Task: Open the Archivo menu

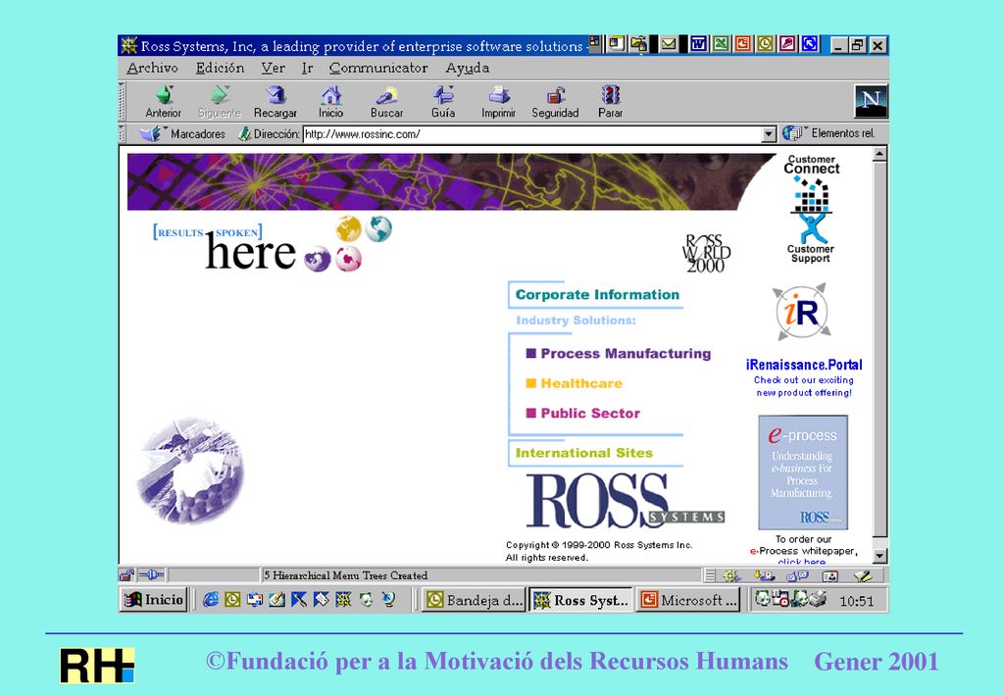Action: 152,68
